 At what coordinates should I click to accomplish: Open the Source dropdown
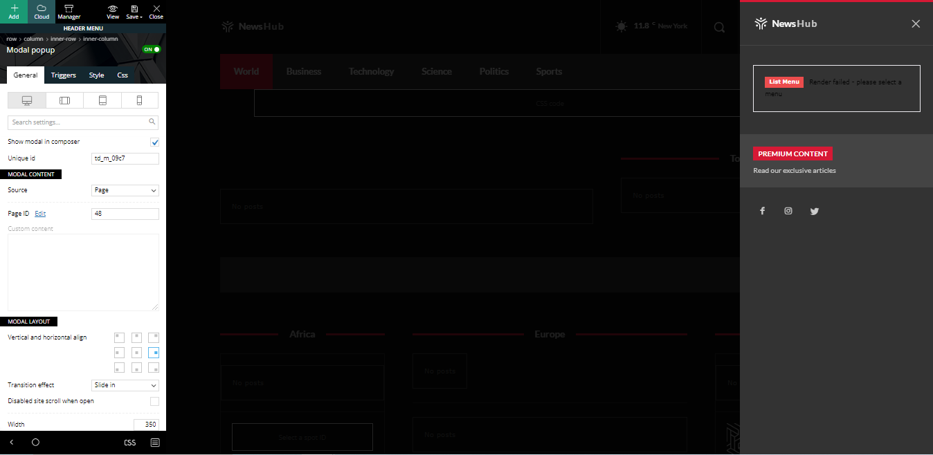coord(125,190)
